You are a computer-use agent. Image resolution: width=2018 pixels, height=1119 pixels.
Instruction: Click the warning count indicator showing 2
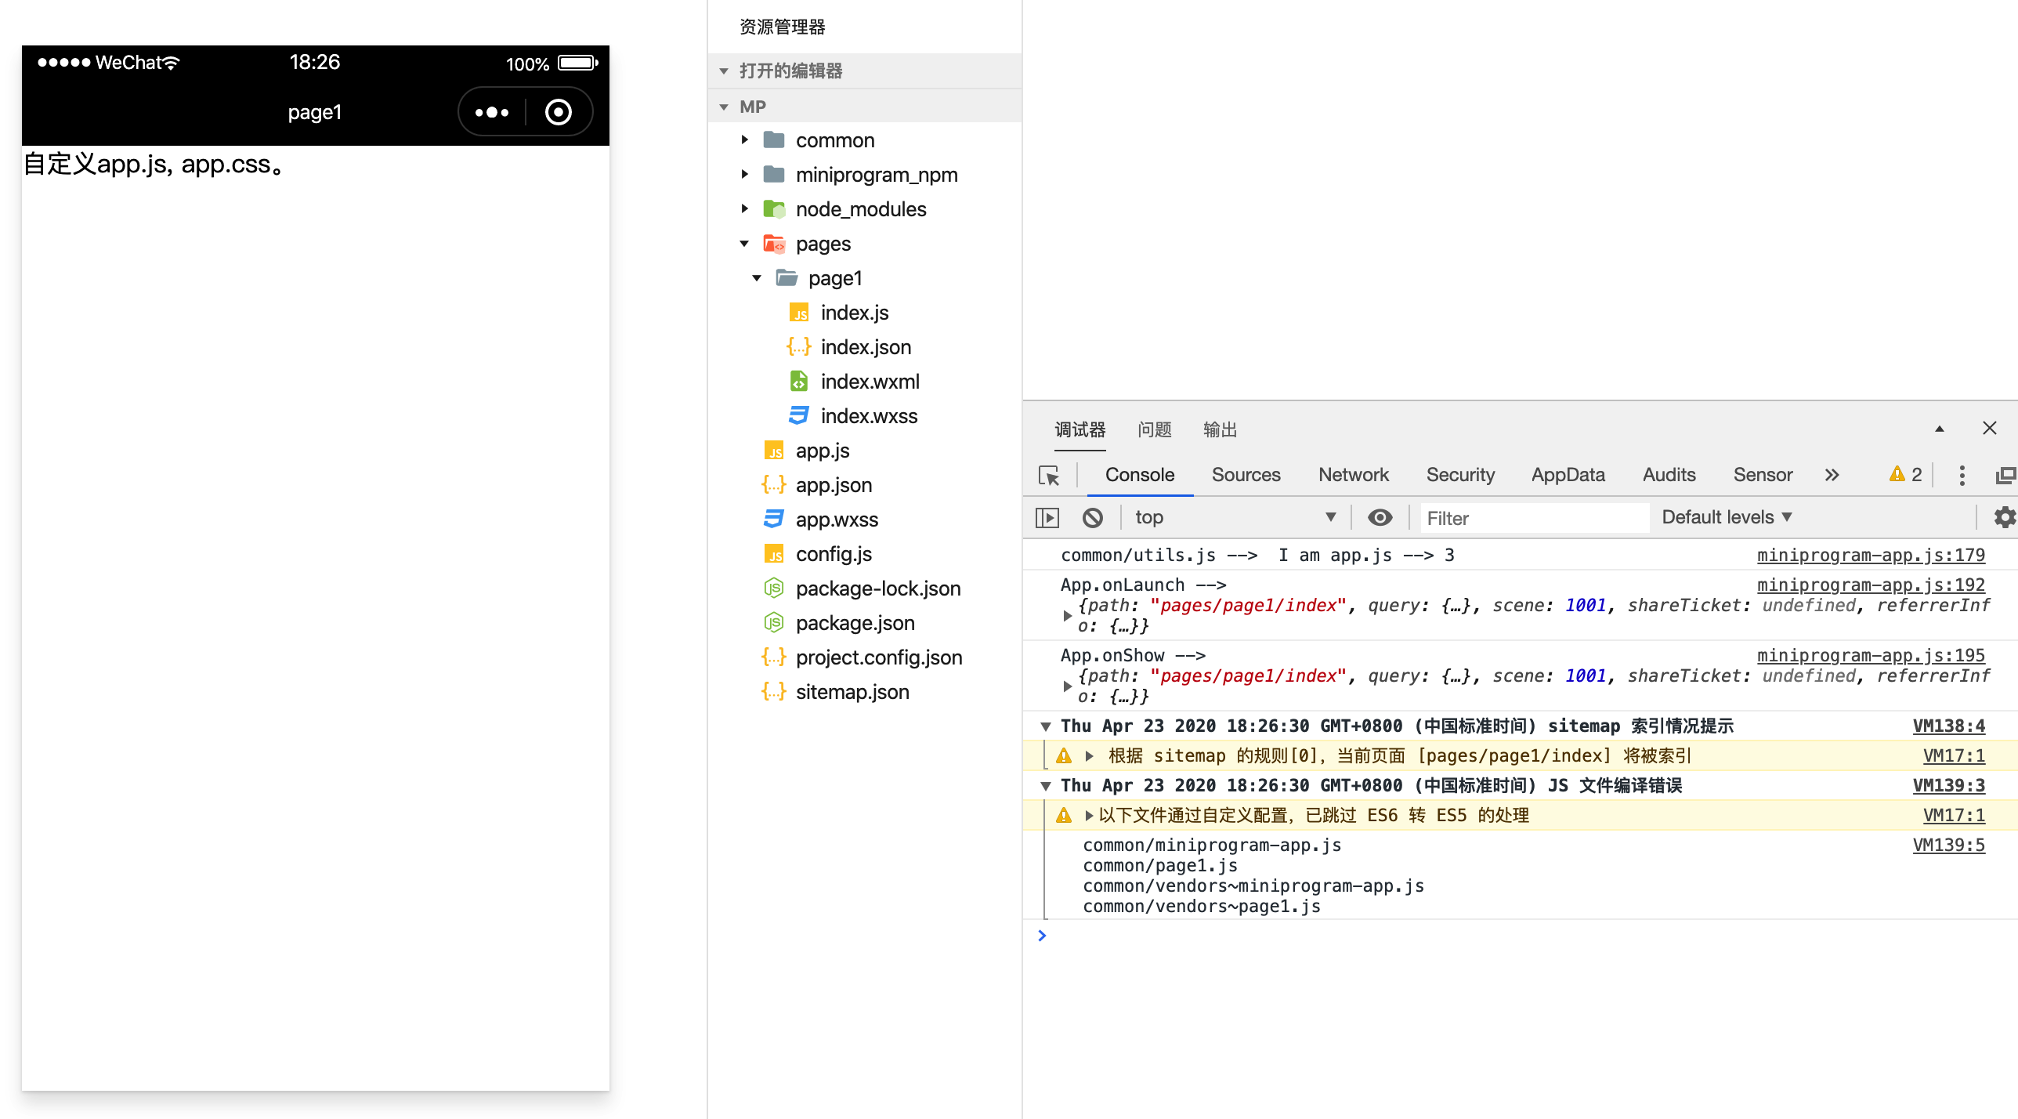click(1905, 474)
